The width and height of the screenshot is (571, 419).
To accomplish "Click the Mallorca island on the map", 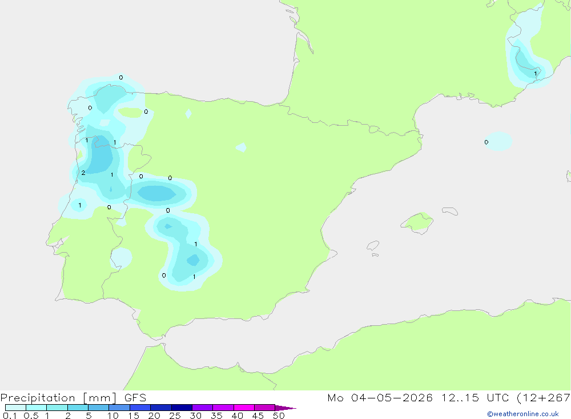I will [x=417, y=222].
